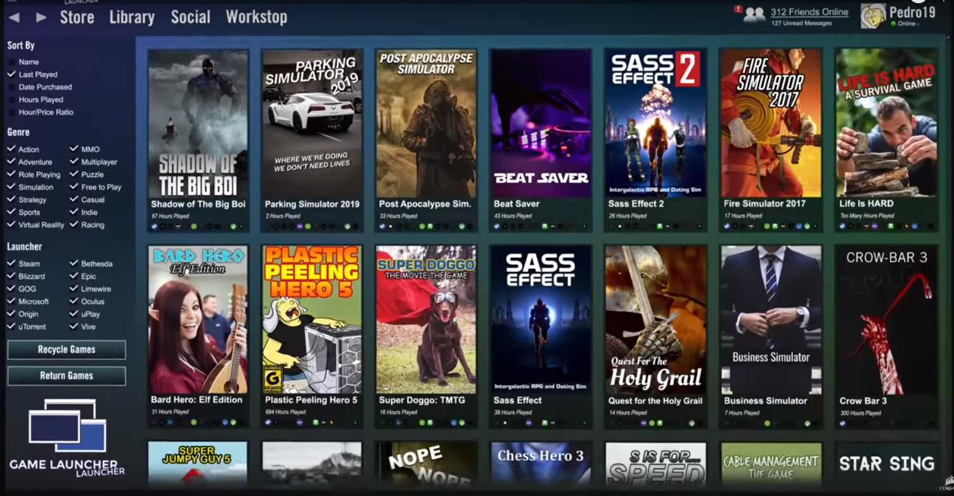Select the Fire Simulator 2017 cover
Viewport: 954px width, 496px height.
pyautogui.click(x=771, y=124)
